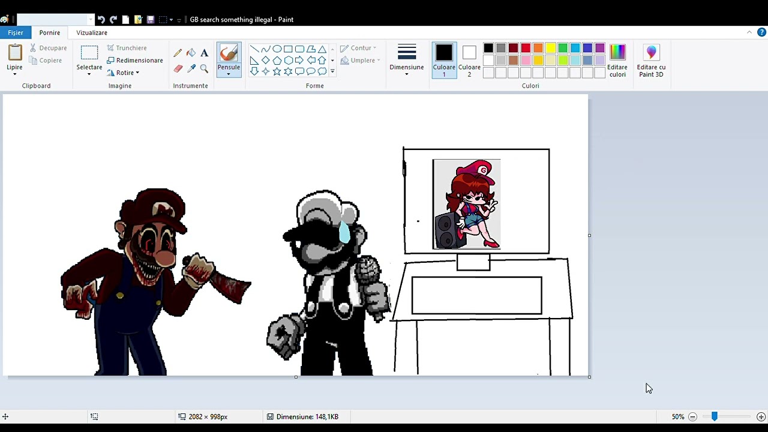The image size is (768, 432).
Task: Switch to the Pornire tab
Action: tap(50, 32)
